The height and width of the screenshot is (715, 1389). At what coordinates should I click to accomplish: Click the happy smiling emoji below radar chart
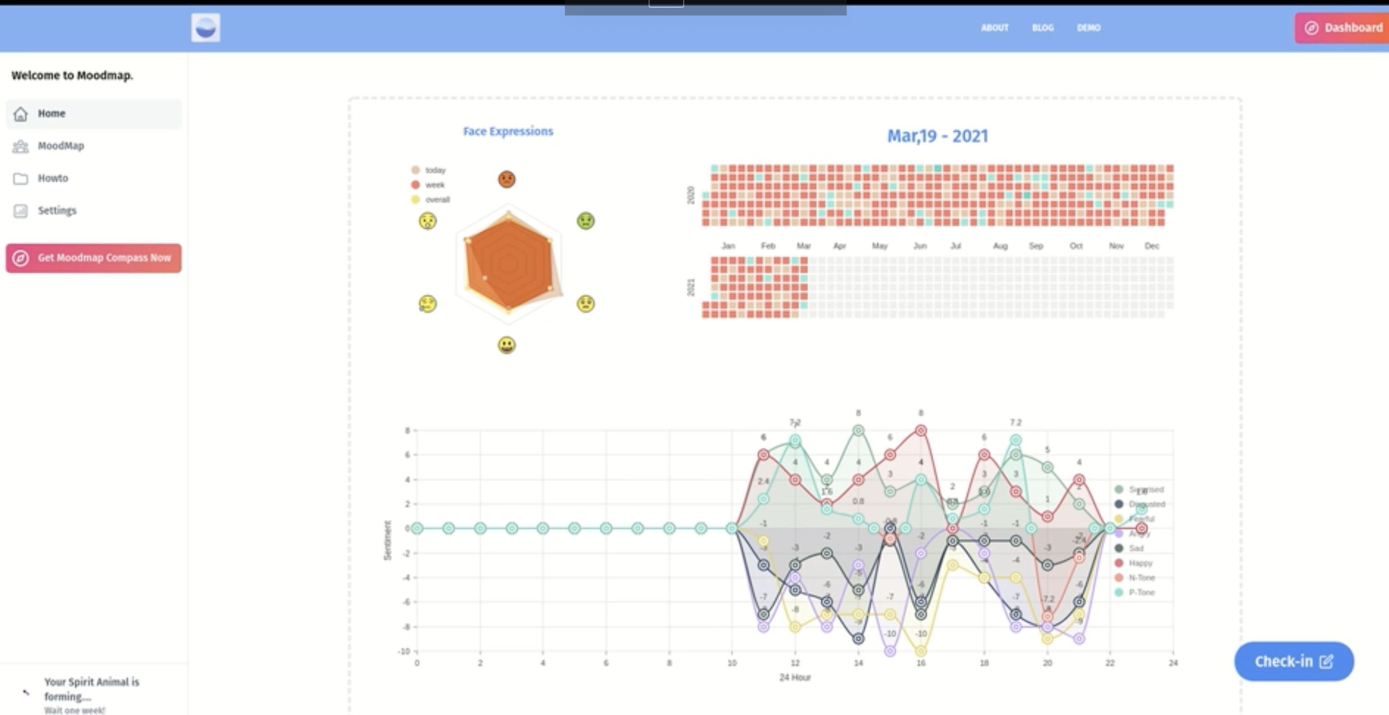[x=506, y=345]
